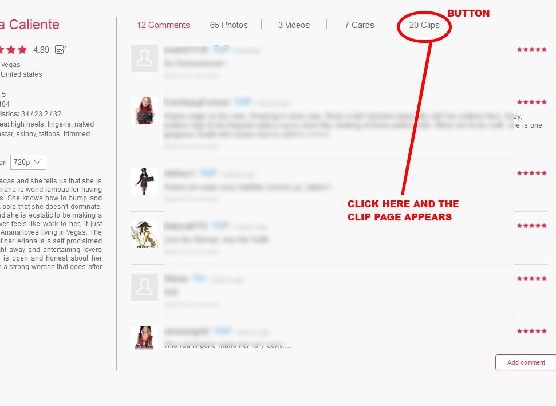556x406 pixels.
Task: Expand the 720p quality dropdown
Action: pos(28,162)
